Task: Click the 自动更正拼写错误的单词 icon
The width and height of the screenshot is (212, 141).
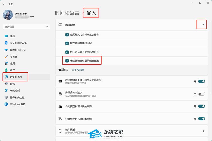Action: coord(60,106)
